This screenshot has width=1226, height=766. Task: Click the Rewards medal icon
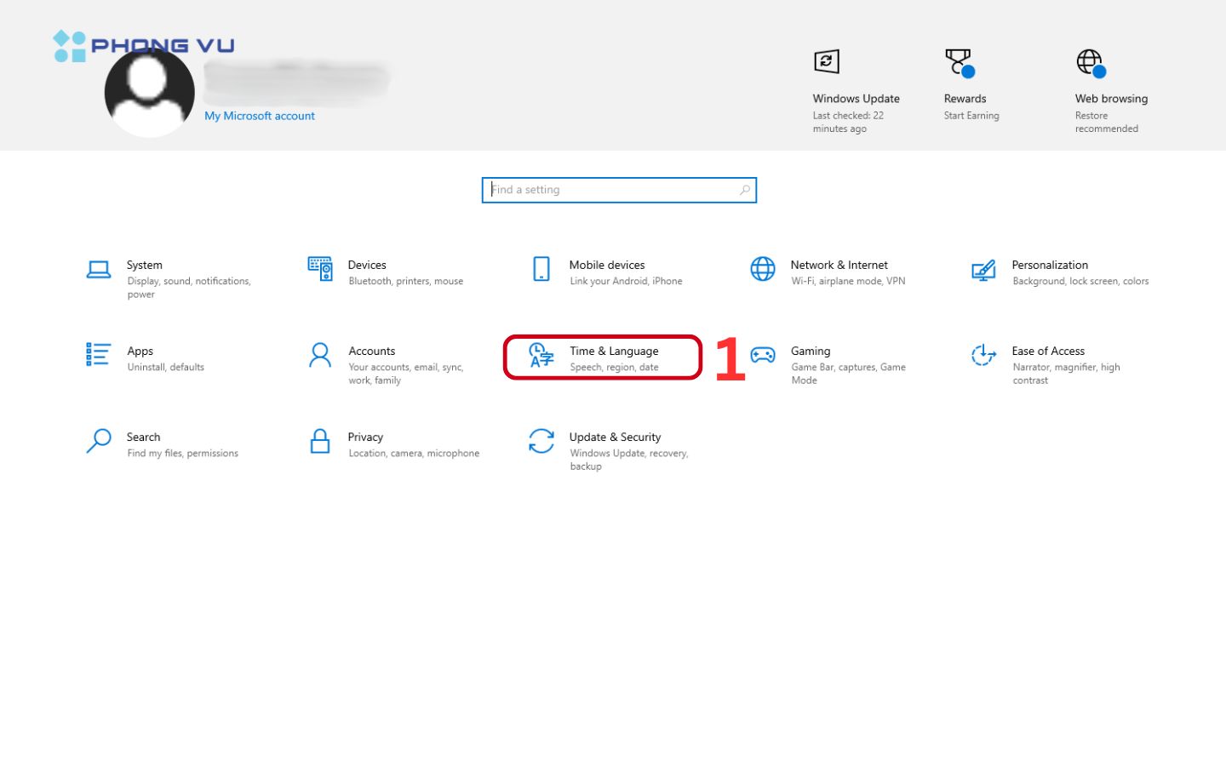pyautogui.click(x=960, y=63)
